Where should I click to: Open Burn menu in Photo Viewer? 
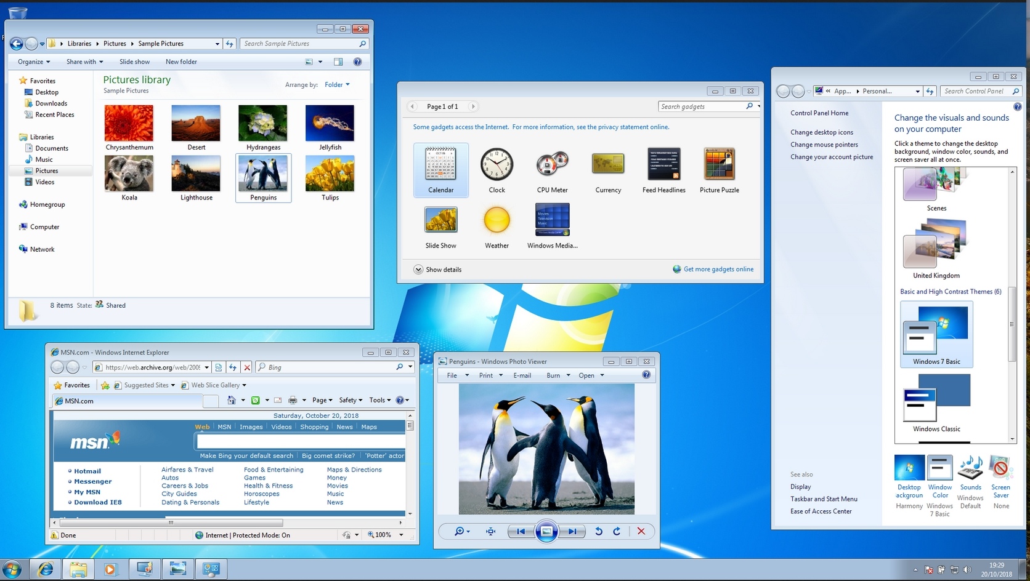558,375
